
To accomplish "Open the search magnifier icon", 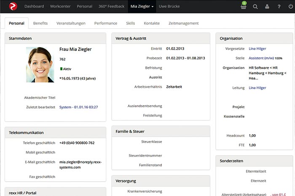I will 255,7.
